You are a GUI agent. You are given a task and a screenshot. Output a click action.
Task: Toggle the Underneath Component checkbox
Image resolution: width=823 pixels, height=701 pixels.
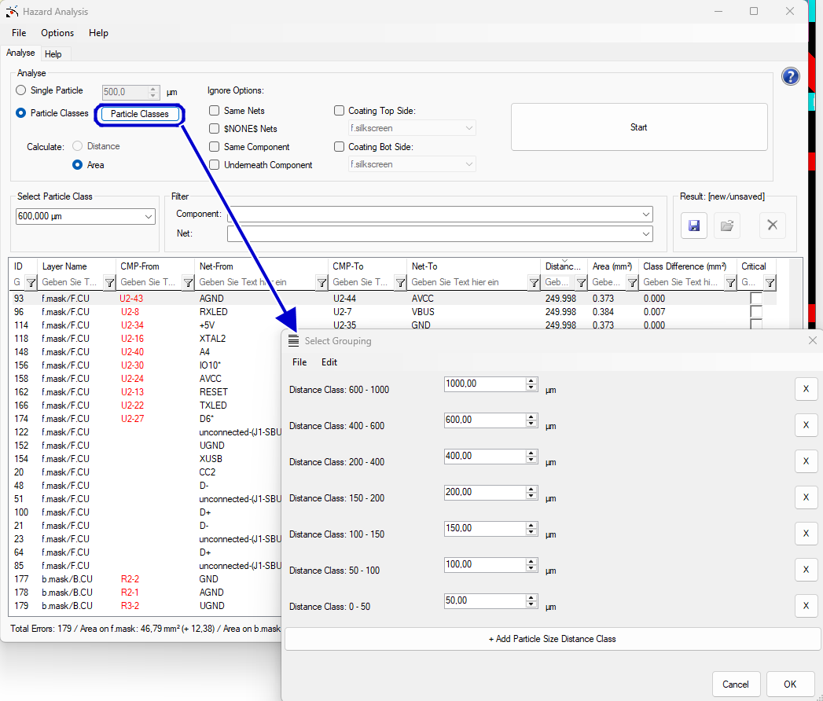click(x=215, y=165)
